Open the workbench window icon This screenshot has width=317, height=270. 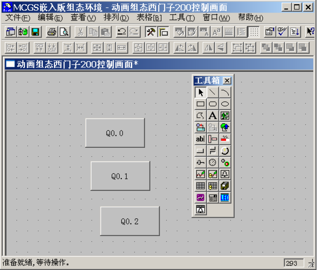pyautogui.click(x=11, y=32)
